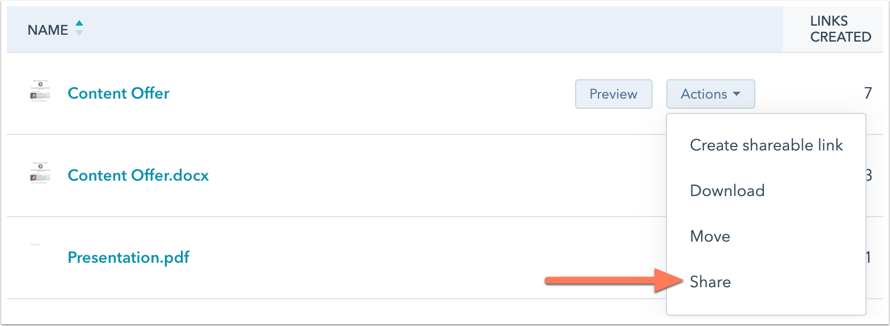The height and width of the screenshot is (326, 890).
Task: Open the Presentation.pdf file link
Action: [x=128, y=257]
